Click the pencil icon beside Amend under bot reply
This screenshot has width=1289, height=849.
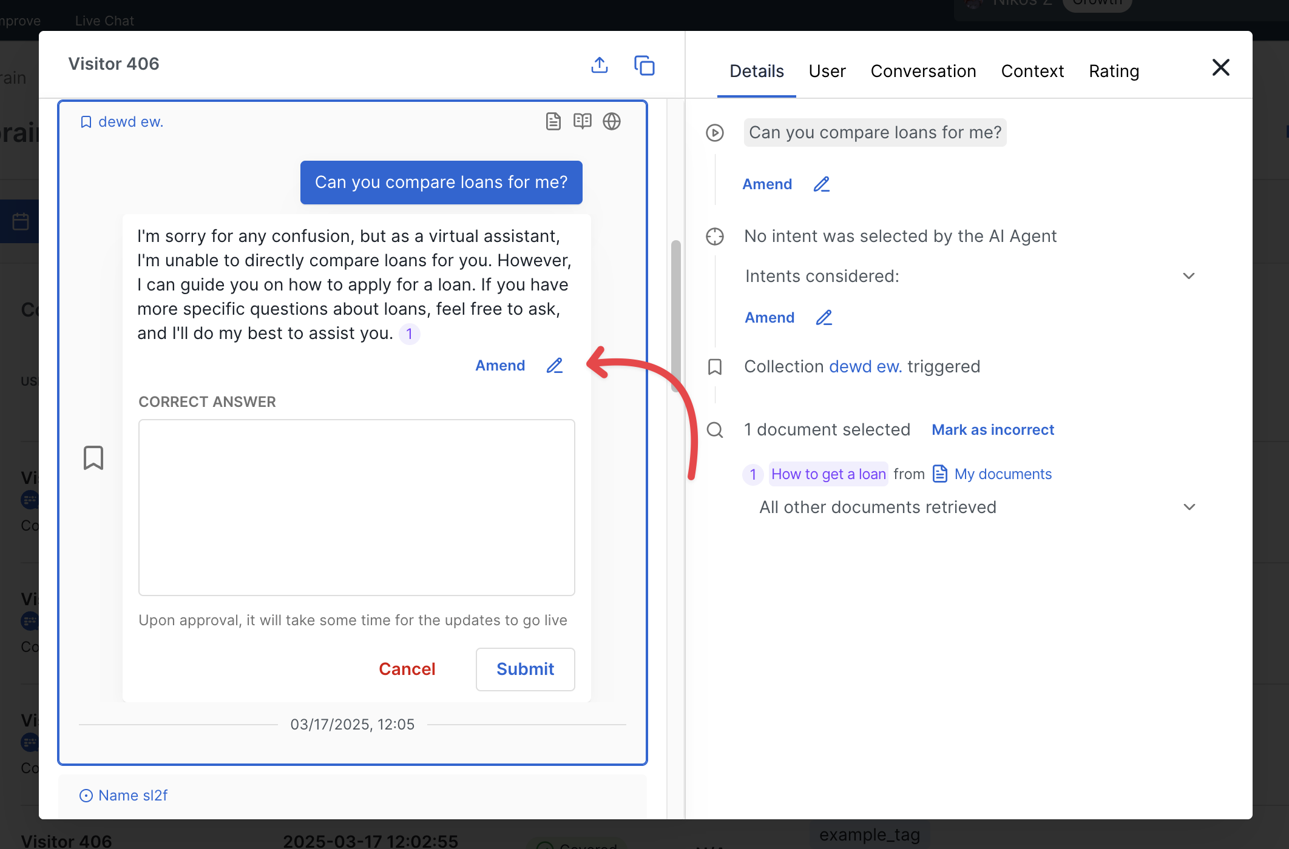[555, 366]
